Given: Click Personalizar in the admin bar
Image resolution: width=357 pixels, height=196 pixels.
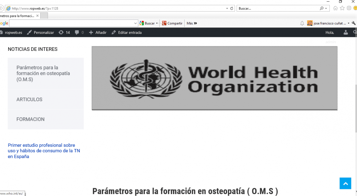Looking at the screenshot, I should [44, 32].
